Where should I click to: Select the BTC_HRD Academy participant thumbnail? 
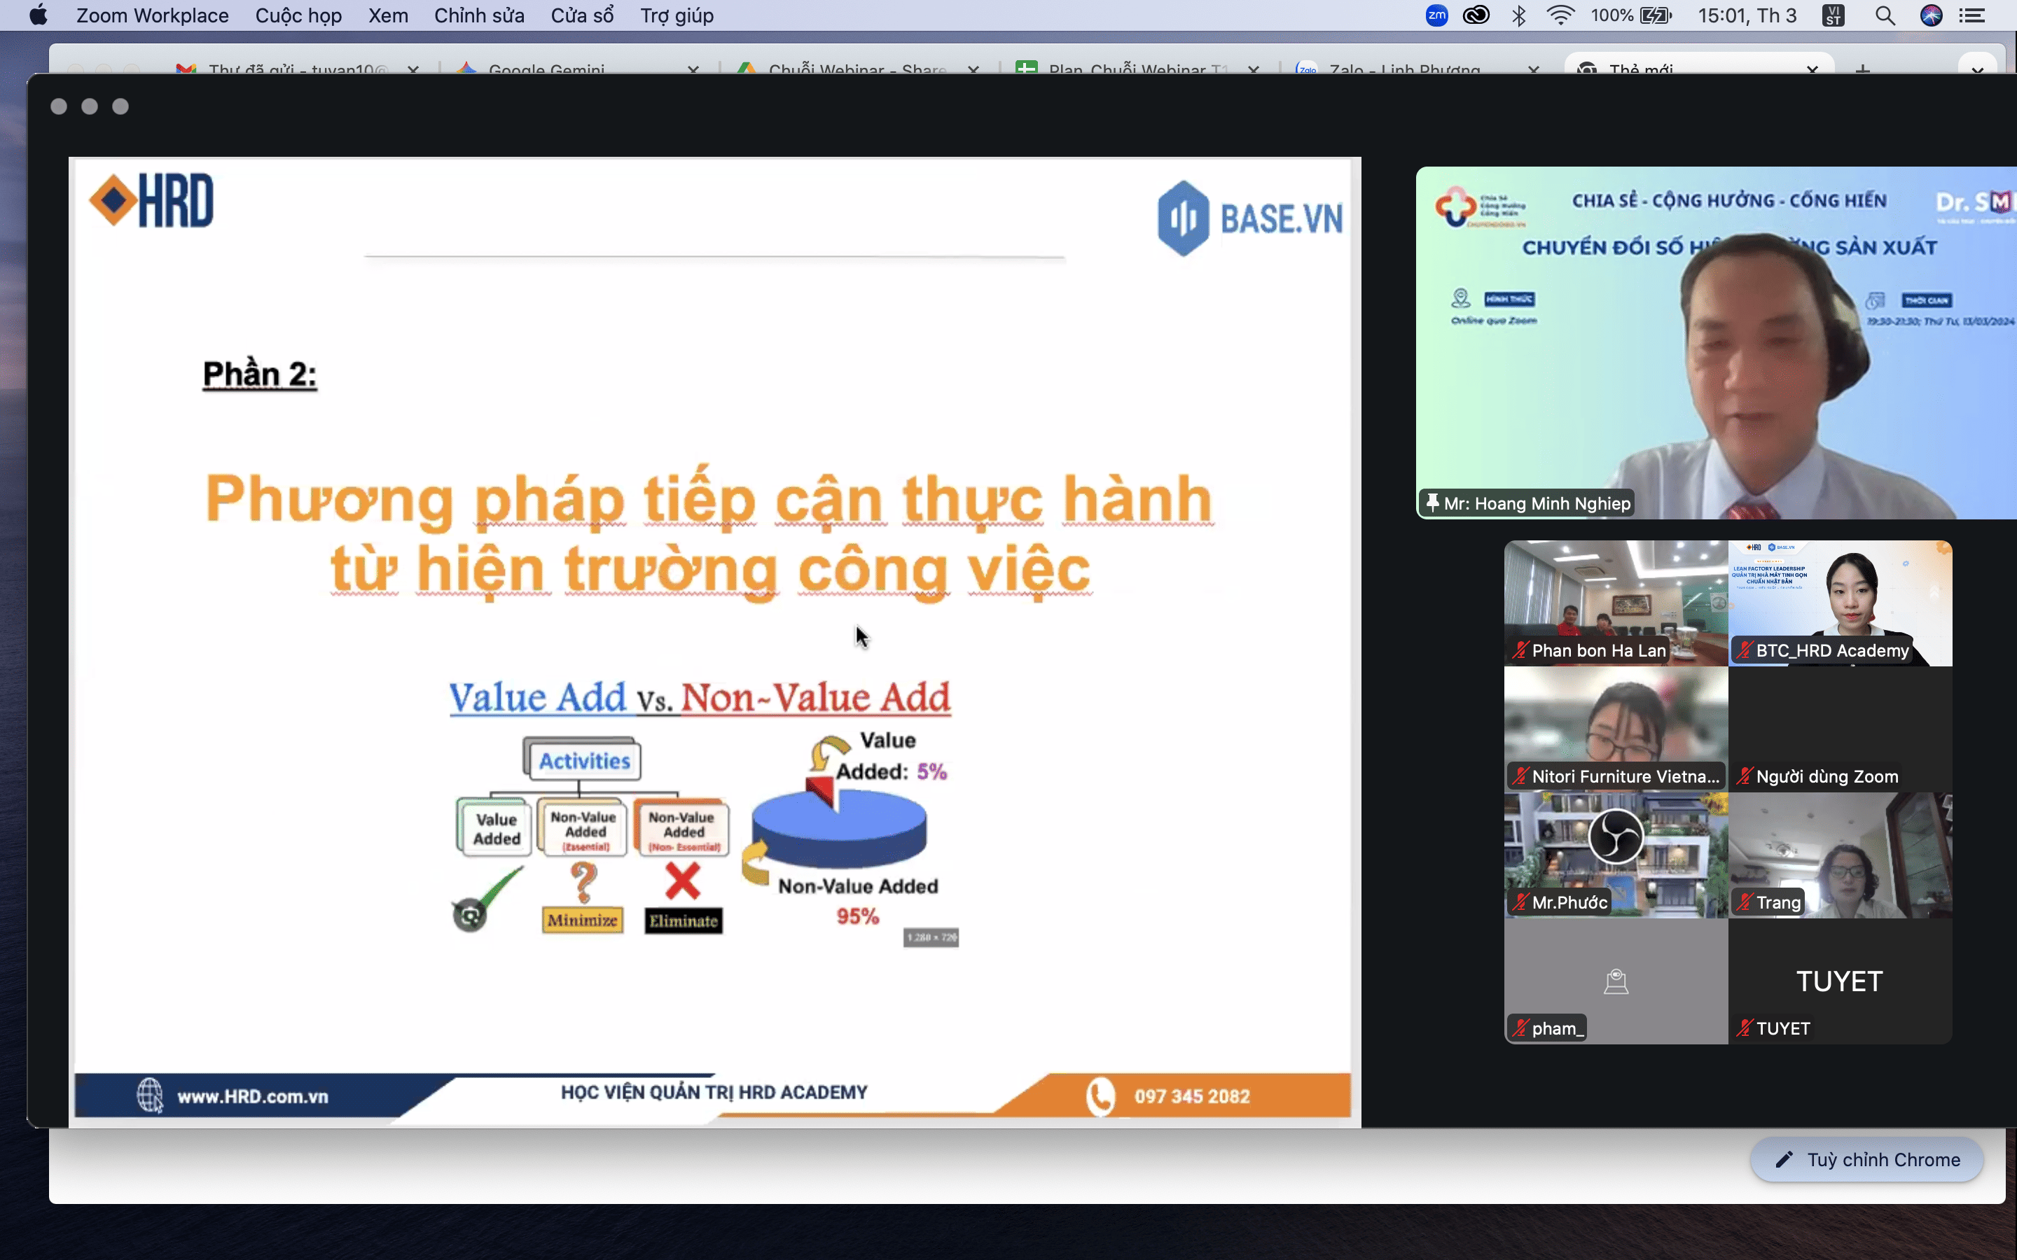click(x=1841, y=603)
